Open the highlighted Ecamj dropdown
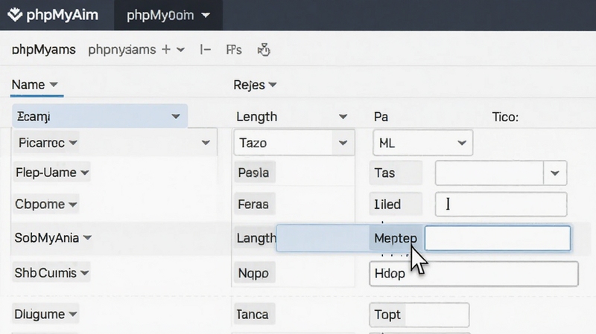 pos(100,116)
